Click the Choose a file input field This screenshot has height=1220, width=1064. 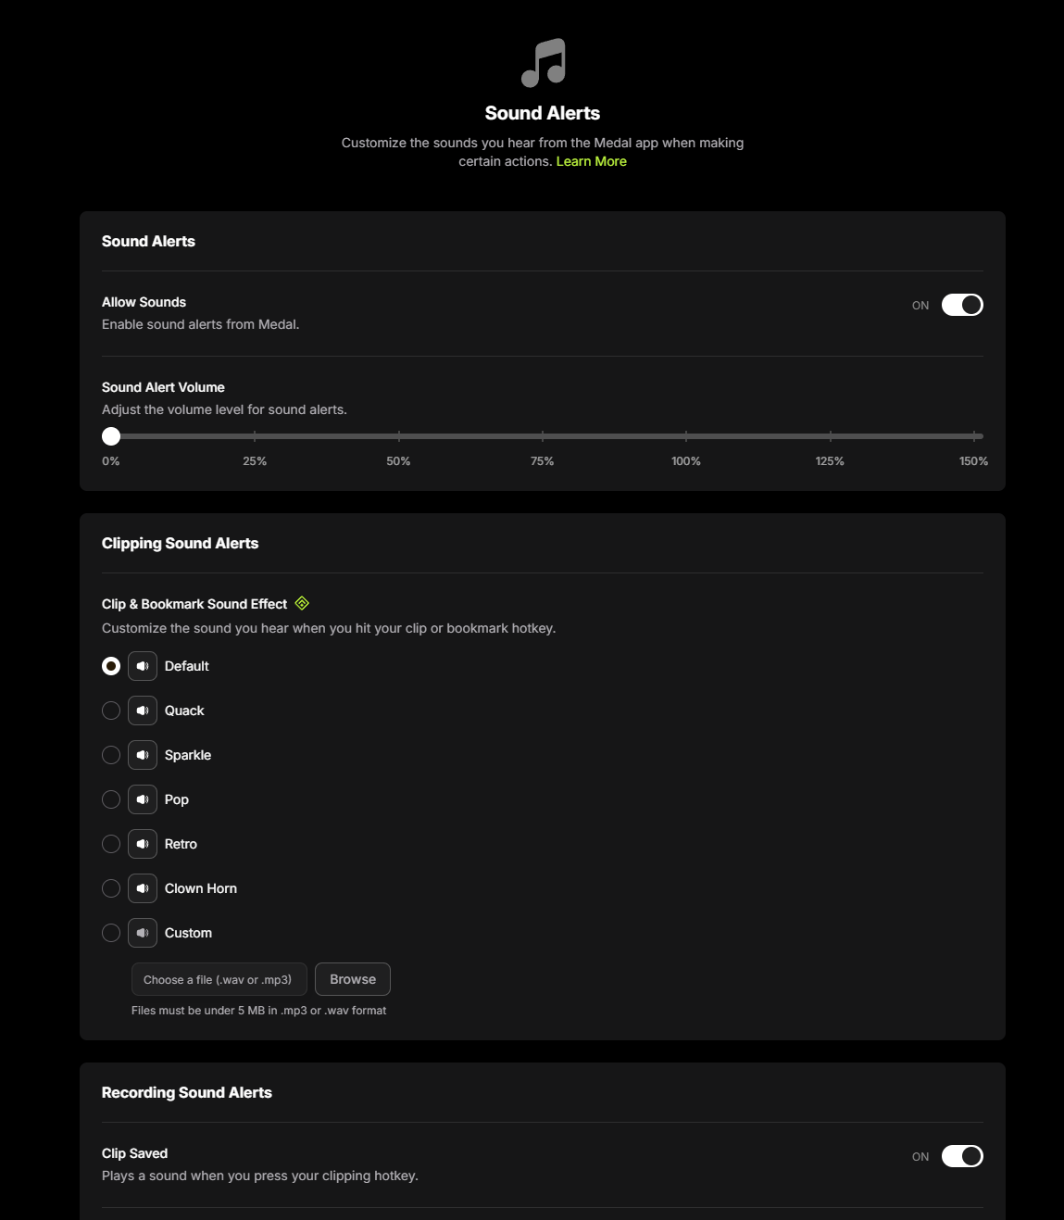(x=219, y=979)
